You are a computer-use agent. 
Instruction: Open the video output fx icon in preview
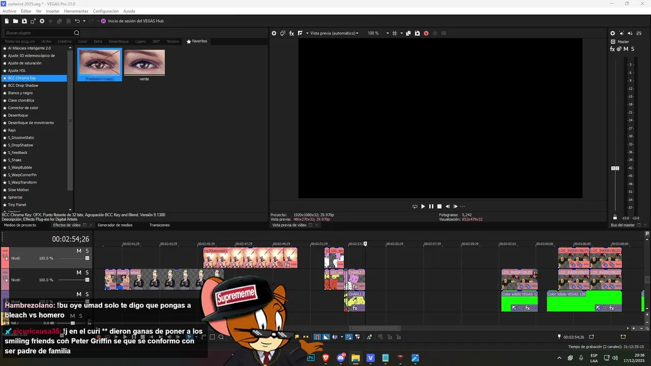click(291, 33)
